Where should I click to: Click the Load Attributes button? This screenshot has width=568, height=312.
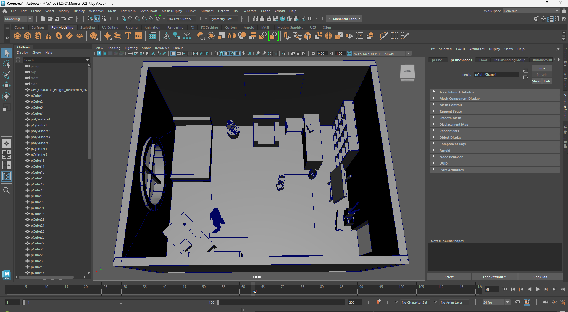pyautogui.click(x=495, y=277)
